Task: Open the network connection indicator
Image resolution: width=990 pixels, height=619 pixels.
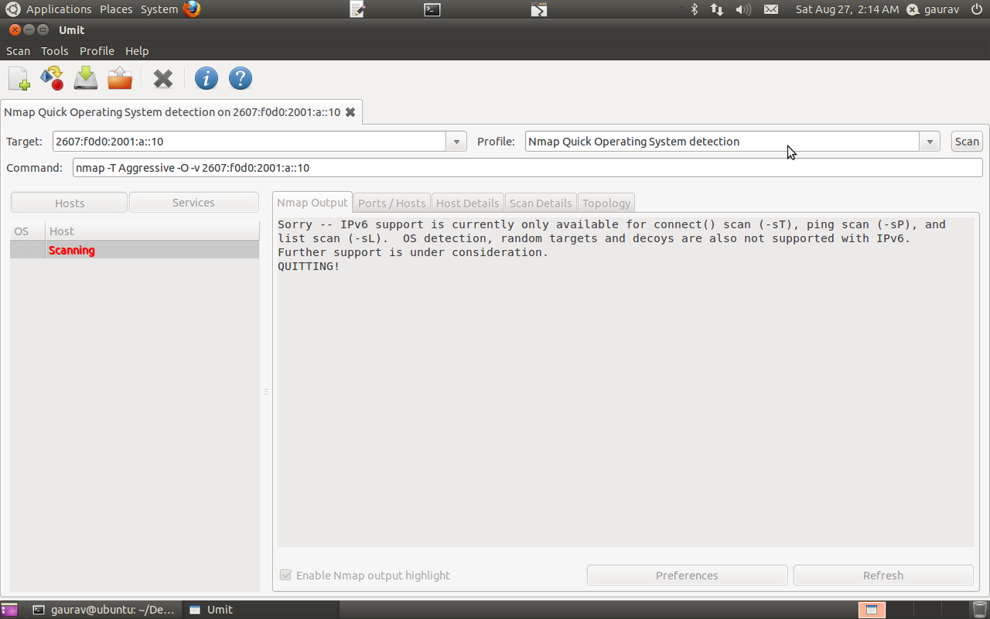Action: tap(717, 9)
